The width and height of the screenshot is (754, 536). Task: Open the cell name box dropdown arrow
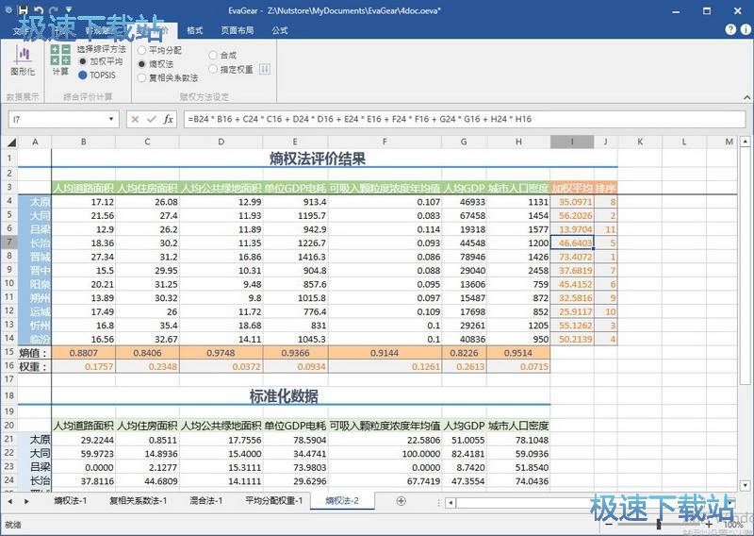coord(111,119)
